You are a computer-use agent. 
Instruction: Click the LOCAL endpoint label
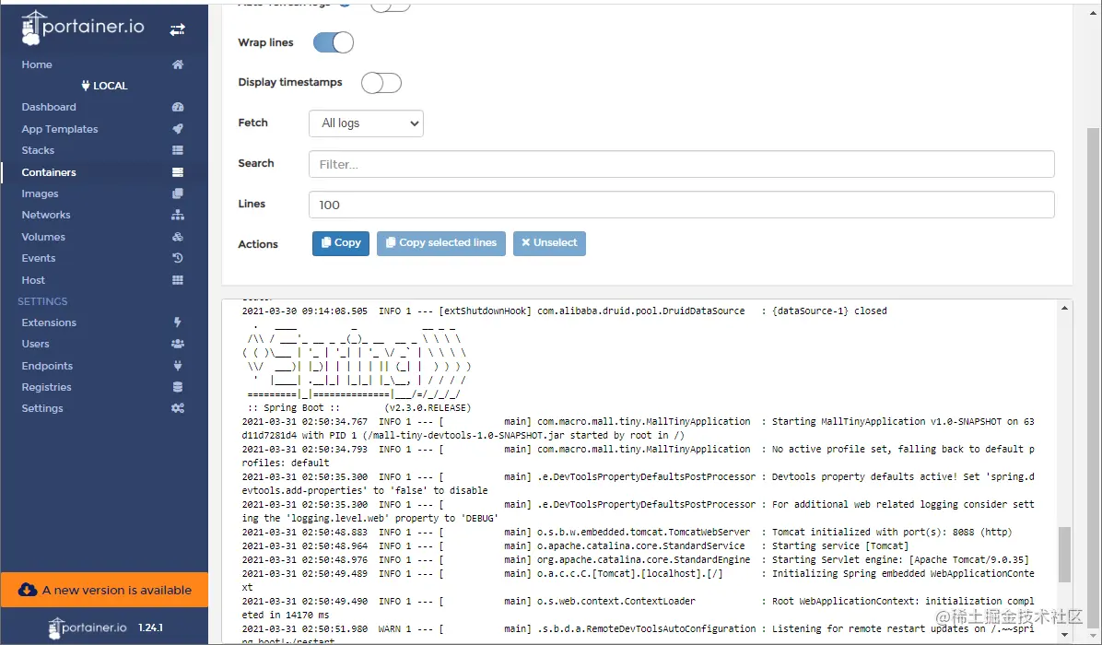coord(111,86)
